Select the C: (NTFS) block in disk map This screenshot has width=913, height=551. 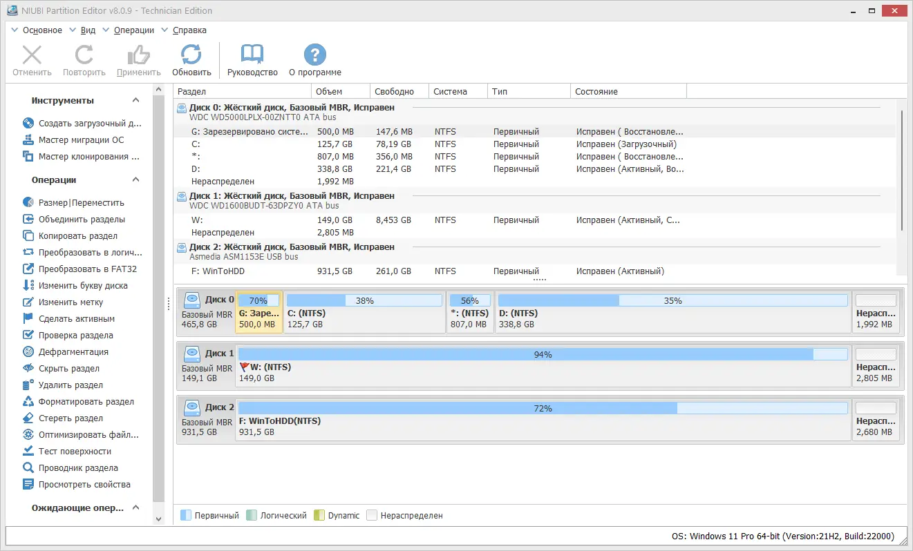pos(364,312)
